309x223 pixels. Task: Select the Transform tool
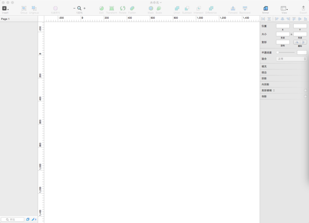point(112,8)
